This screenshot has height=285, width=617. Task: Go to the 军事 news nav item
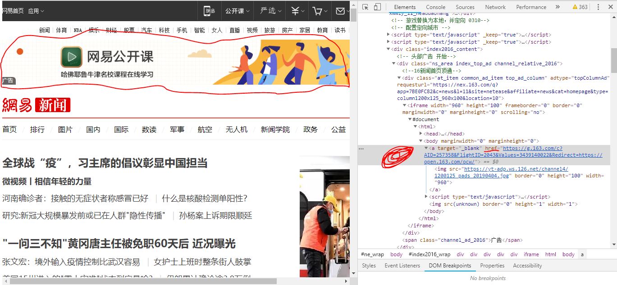click(x=177, y=129)
